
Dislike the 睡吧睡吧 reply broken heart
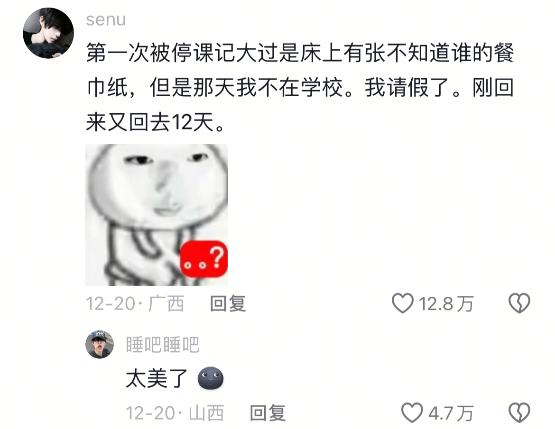point(519,413)
